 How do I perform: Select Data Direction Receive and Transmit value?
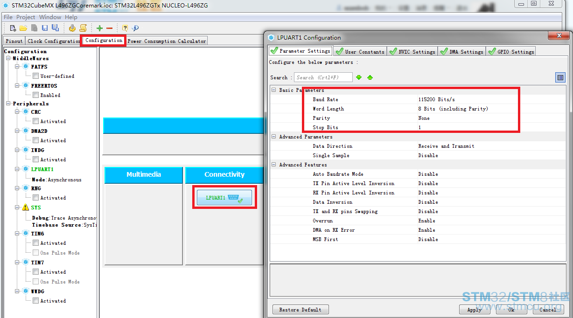(x=446, y=146)
